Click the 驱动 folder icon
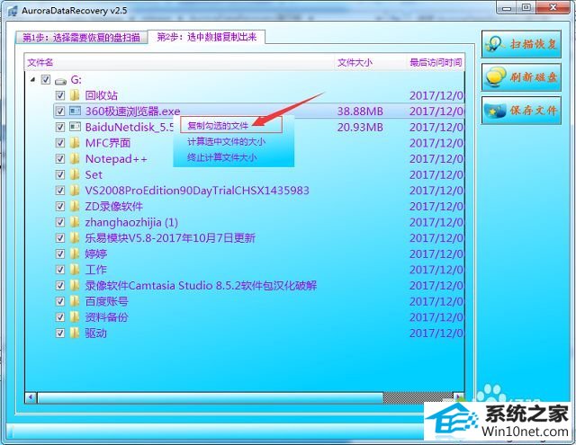 75,333
